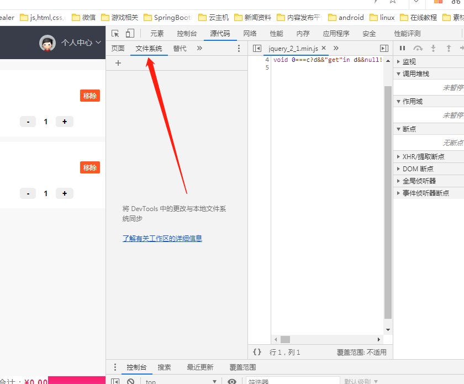Open the linux bookmark folder
The width and height of the screenshot is (464, 384).
382,18
